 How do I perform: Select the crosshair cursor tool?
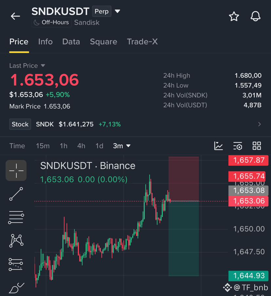click(16, 170)
